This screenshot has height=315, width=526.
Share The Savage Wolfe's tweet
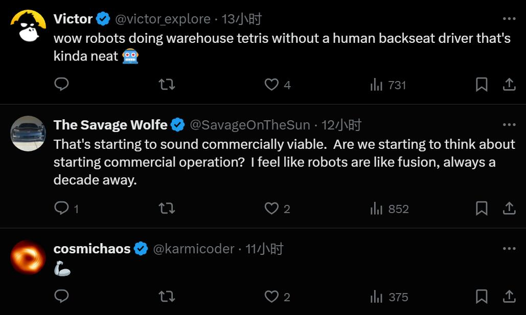point(509,208)
